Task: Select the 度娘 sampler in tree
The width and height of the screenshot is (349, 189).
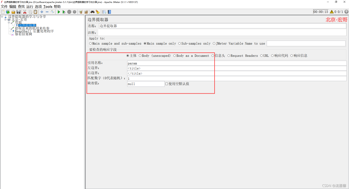Action: point(18,22)
